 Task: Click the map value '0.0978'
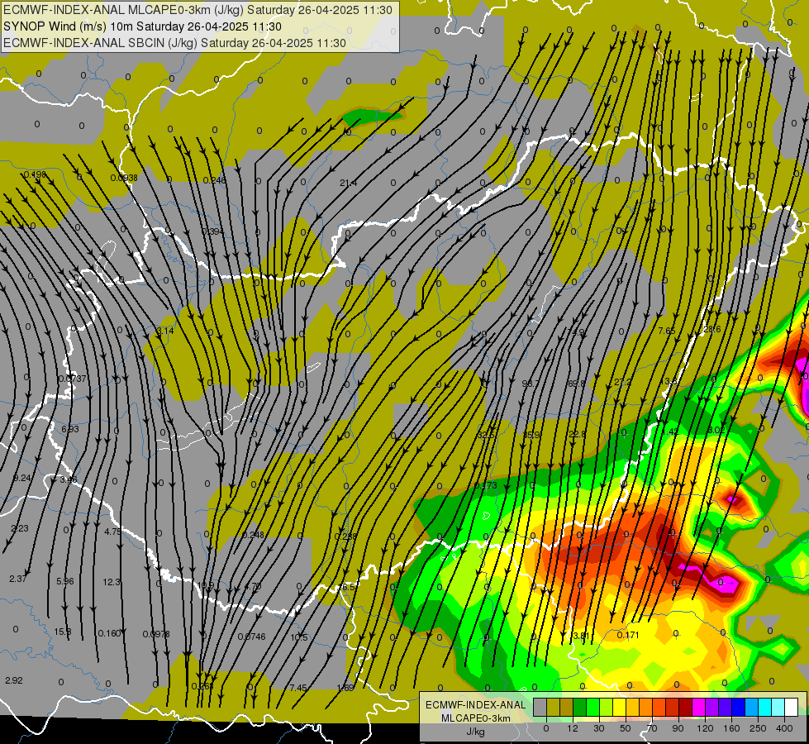coord(156,635)
